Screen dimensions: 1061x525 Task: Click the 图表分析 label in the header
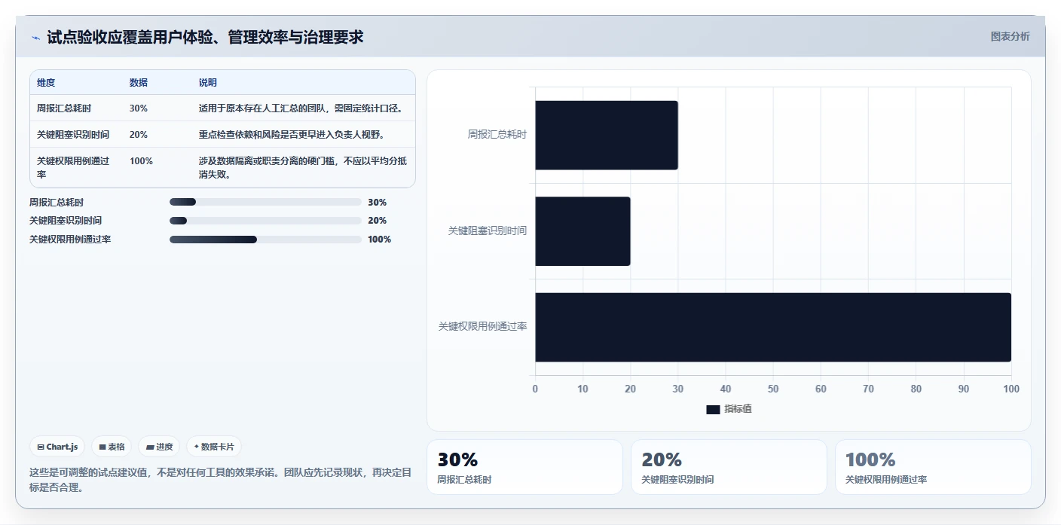click(x=1010, y=36)
